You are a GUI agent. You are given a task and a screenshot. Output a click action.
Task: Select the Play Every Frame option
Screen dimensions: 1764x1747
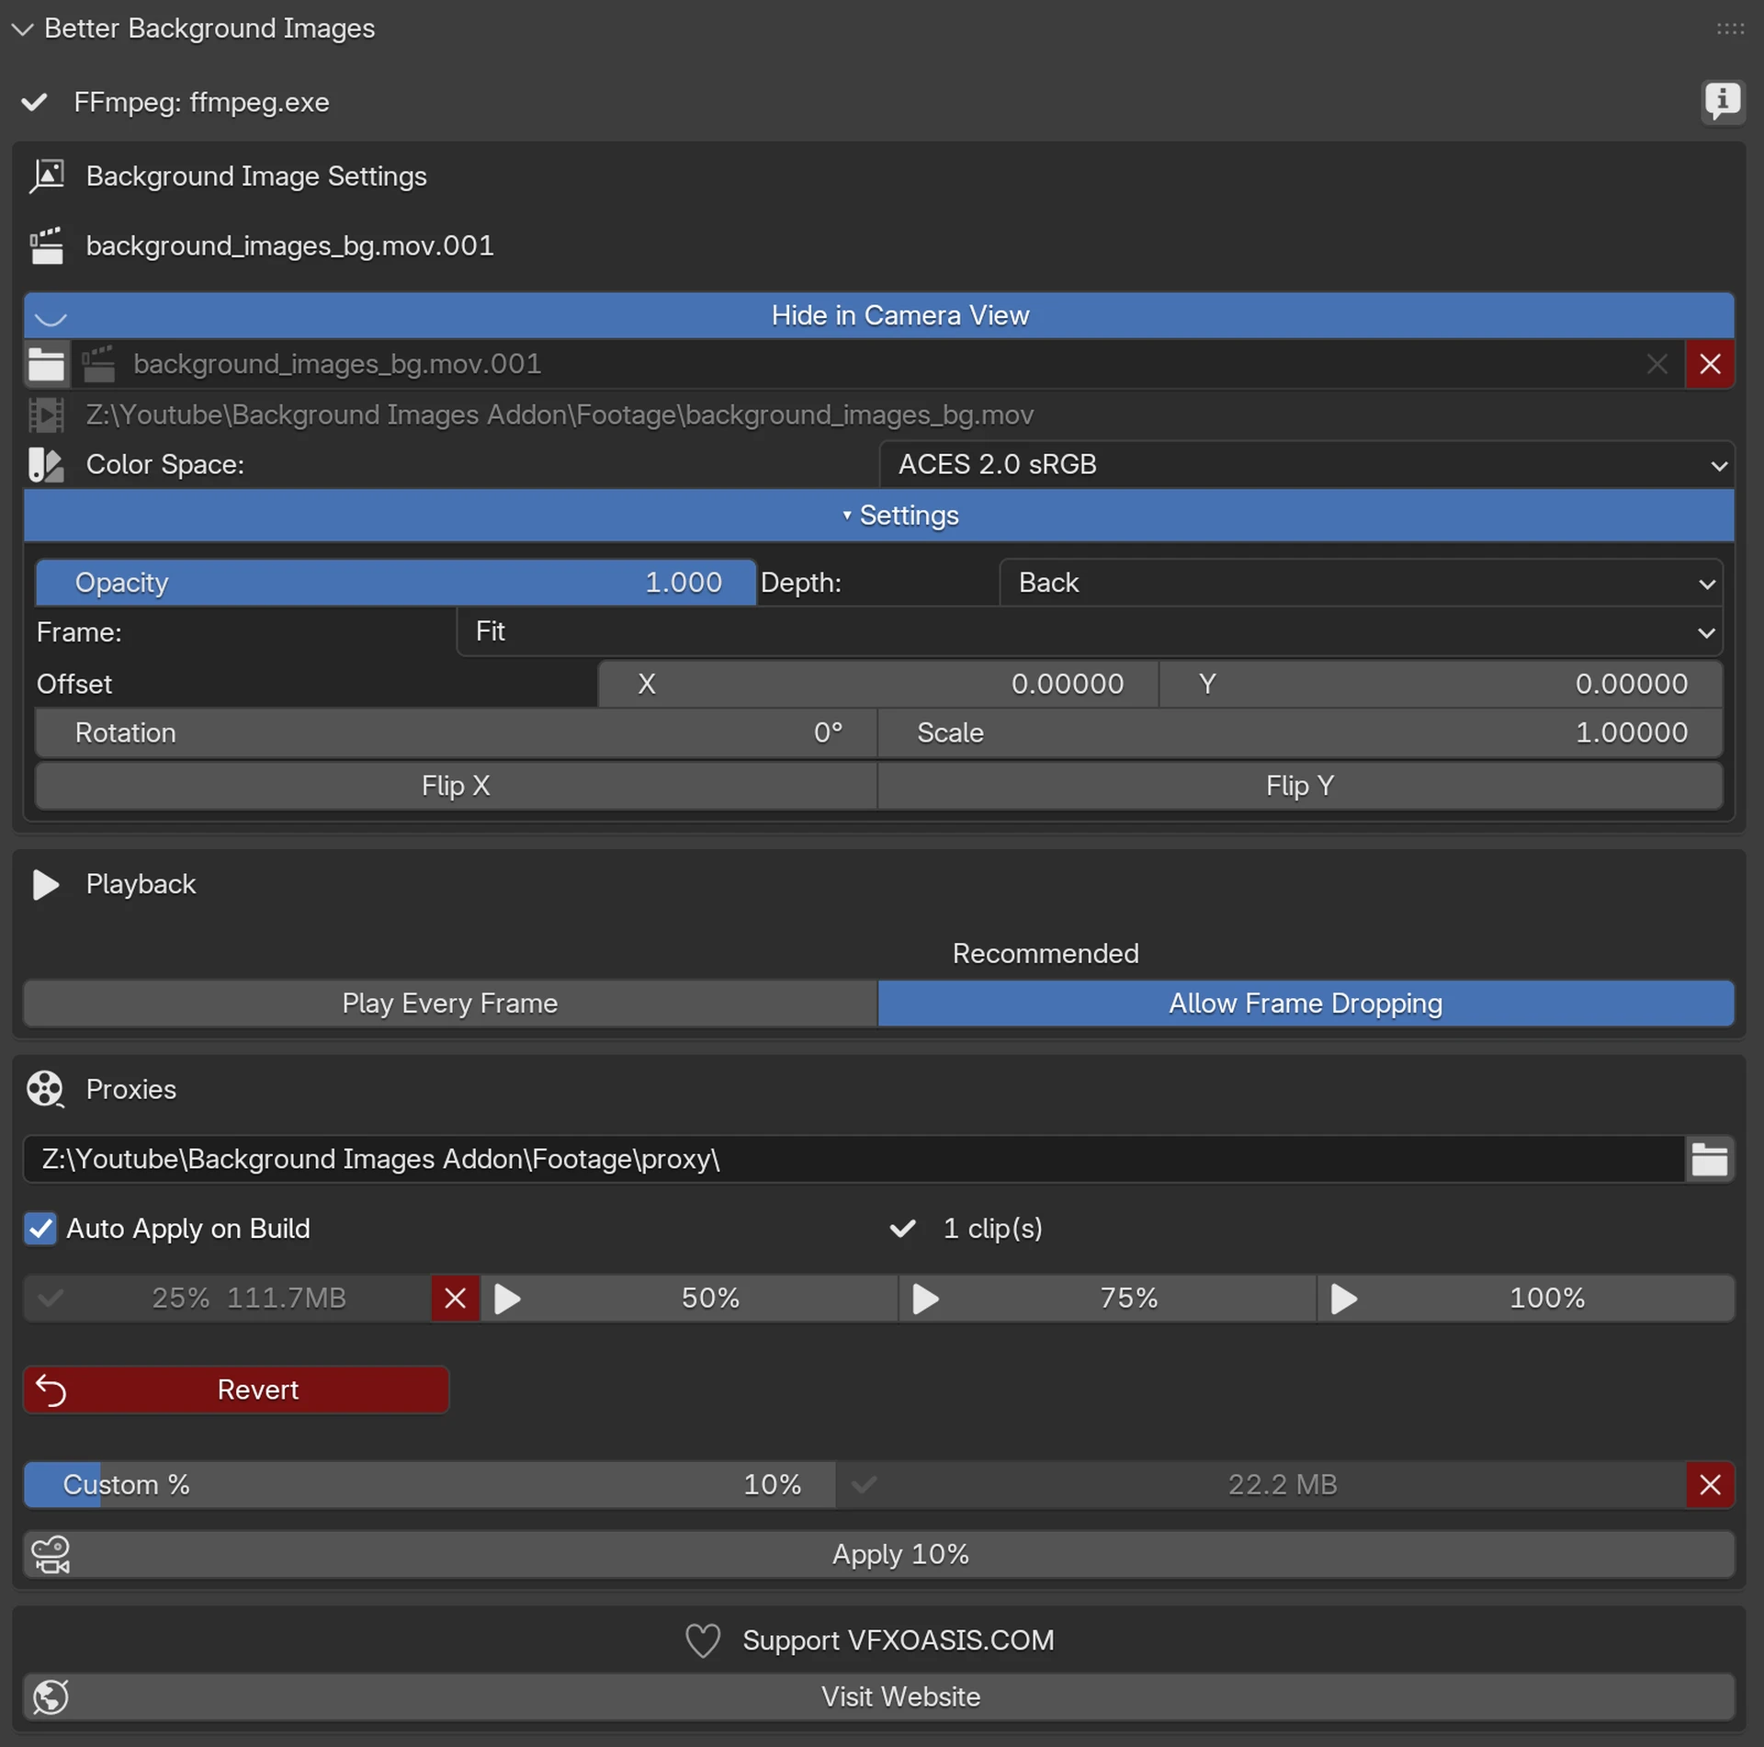[450, 1004]
